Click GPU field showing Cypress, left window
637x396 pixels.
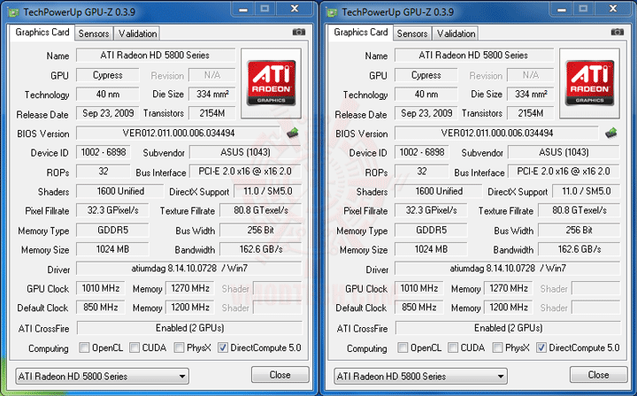pos(108,75)
